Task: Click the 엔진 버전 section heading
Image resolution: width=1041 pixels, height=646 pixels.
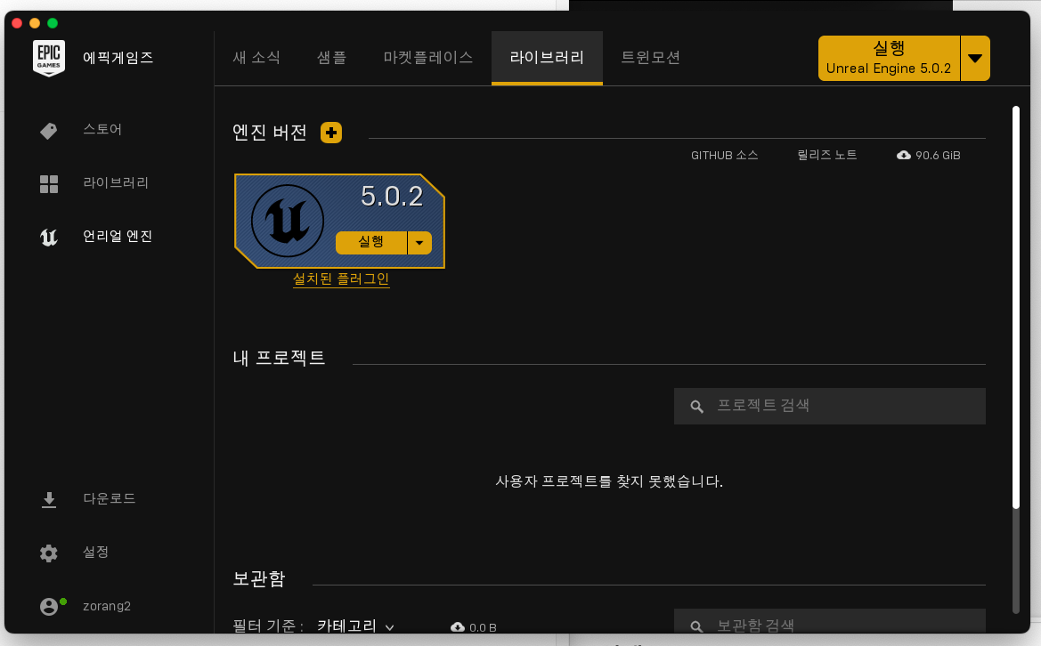Action: pyautogui.click(x=270, y=133)
